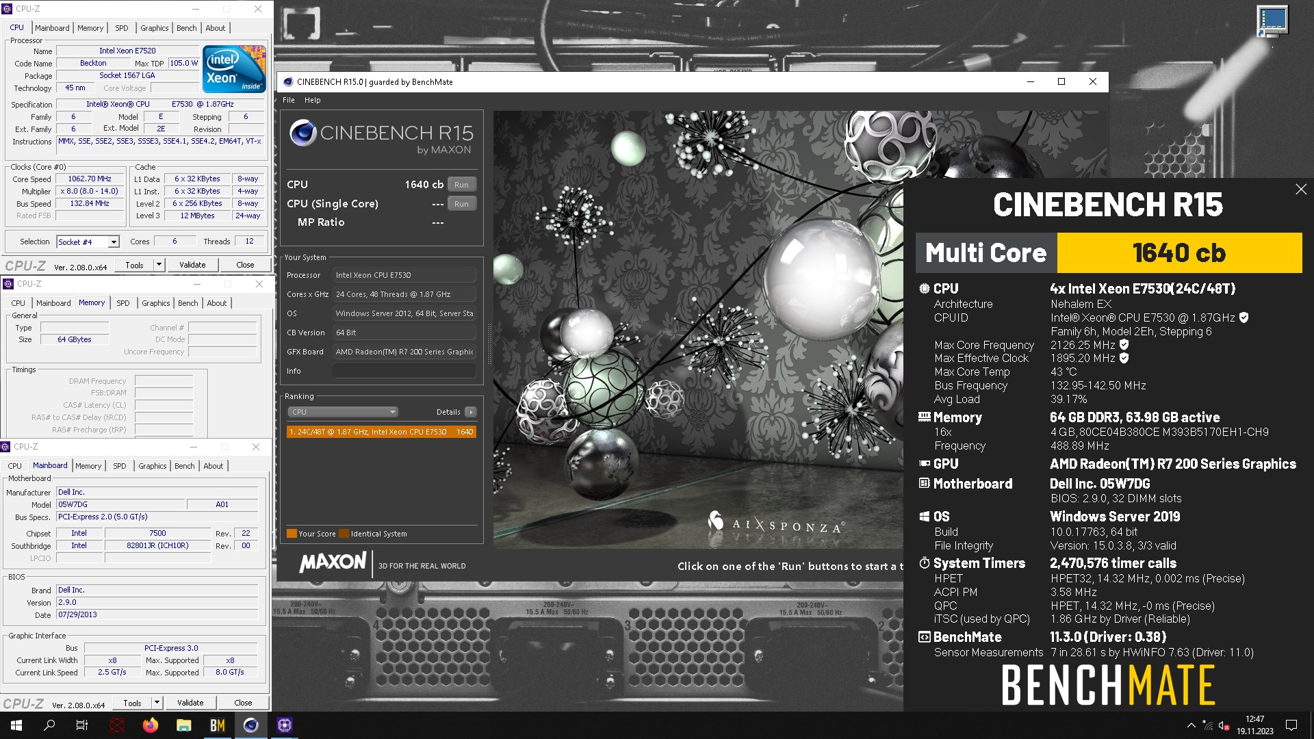Open red taskbar icon beside Task View

pos(116,725)
